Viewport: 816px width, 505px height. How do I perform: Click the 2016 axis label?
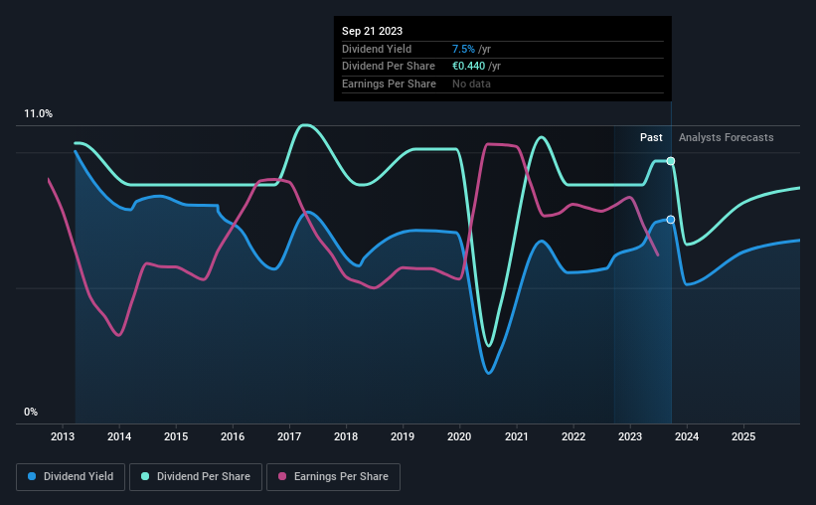point(233,436)
